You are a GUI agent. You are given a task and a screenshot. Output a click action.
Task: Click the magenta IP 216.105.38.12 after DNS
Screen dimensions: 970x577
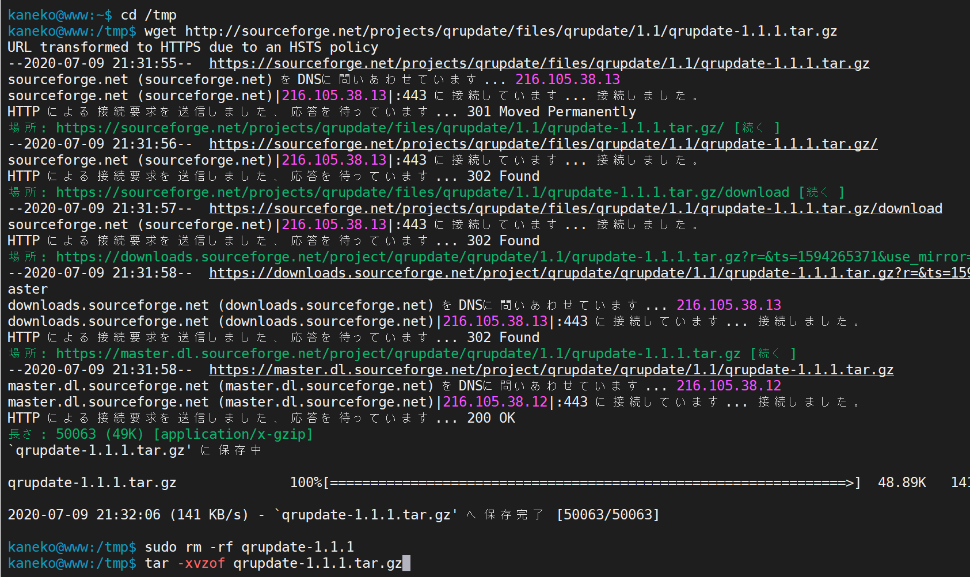click(x=728, y=386)
